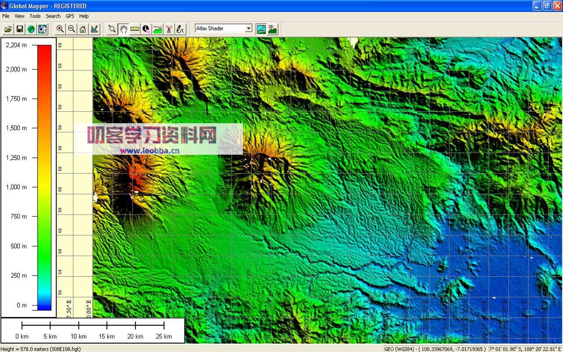Activate the Feature Info tool
The image size is (563, 352).
click(146, 28)
